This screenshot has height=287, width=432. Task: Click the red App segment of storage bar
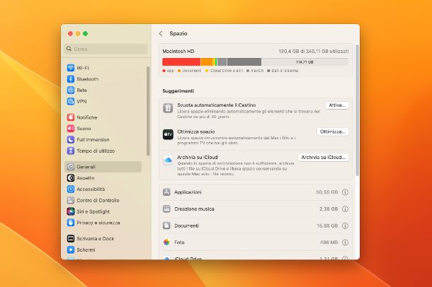pos(181,62)
